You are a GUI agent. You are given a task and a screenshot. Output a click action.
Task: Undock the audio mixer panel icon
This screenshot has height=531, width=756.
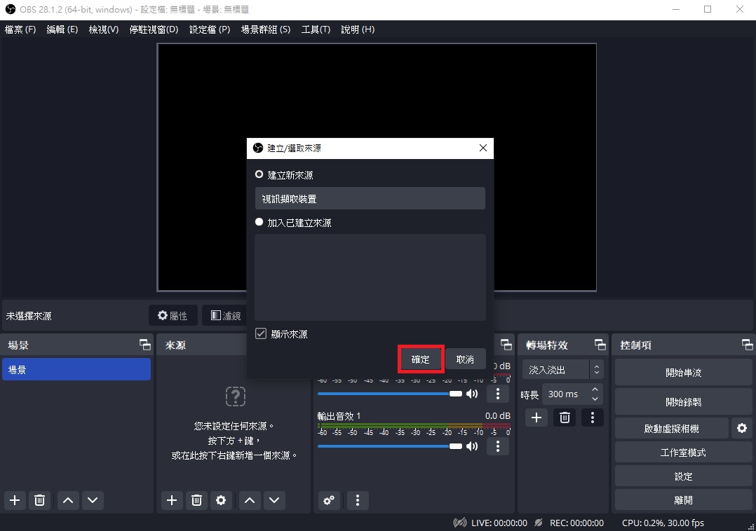[x=506, y=344]
